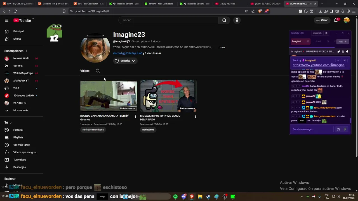Open Discord from the taskbar
Image resolution: width=358 pixels, height=201 pixels.
pyautogui.click(x=184, y=197)
